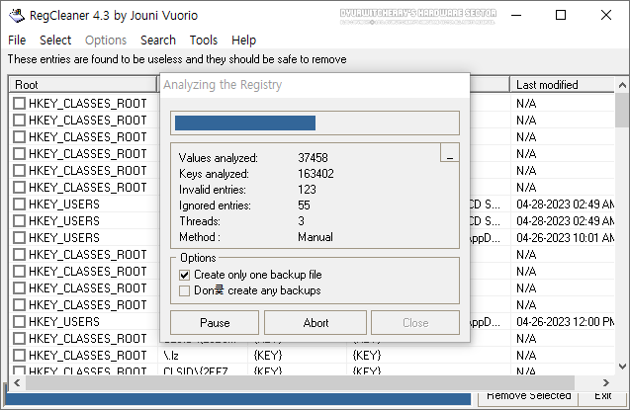The height and width of the screenshot is (410, 630).
Task: Click the horizontal scrollbar right arrow
Action: 606,382
